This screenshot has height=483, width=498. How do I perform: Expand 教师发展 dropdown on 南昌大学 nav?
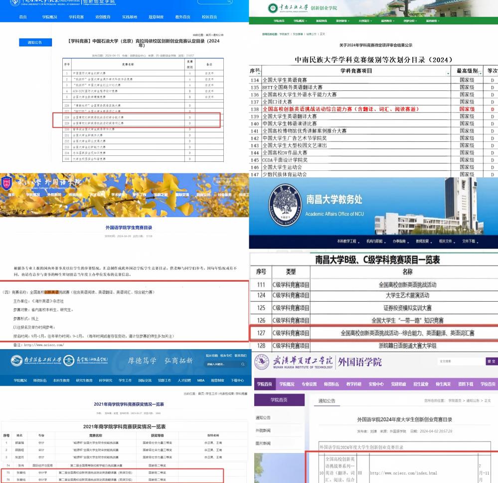coord(424,242)
